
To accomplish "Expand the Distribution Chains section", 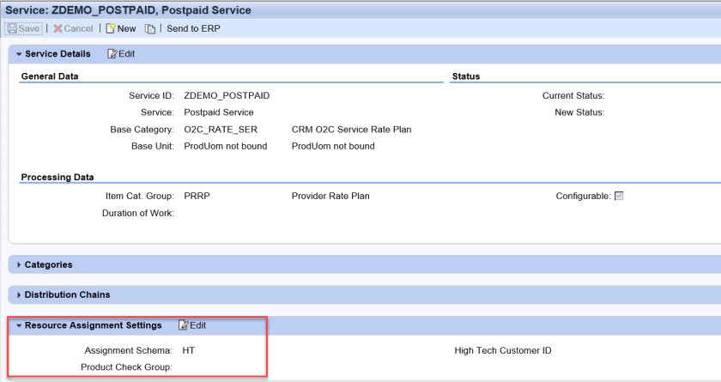I will tap(18, 294).
